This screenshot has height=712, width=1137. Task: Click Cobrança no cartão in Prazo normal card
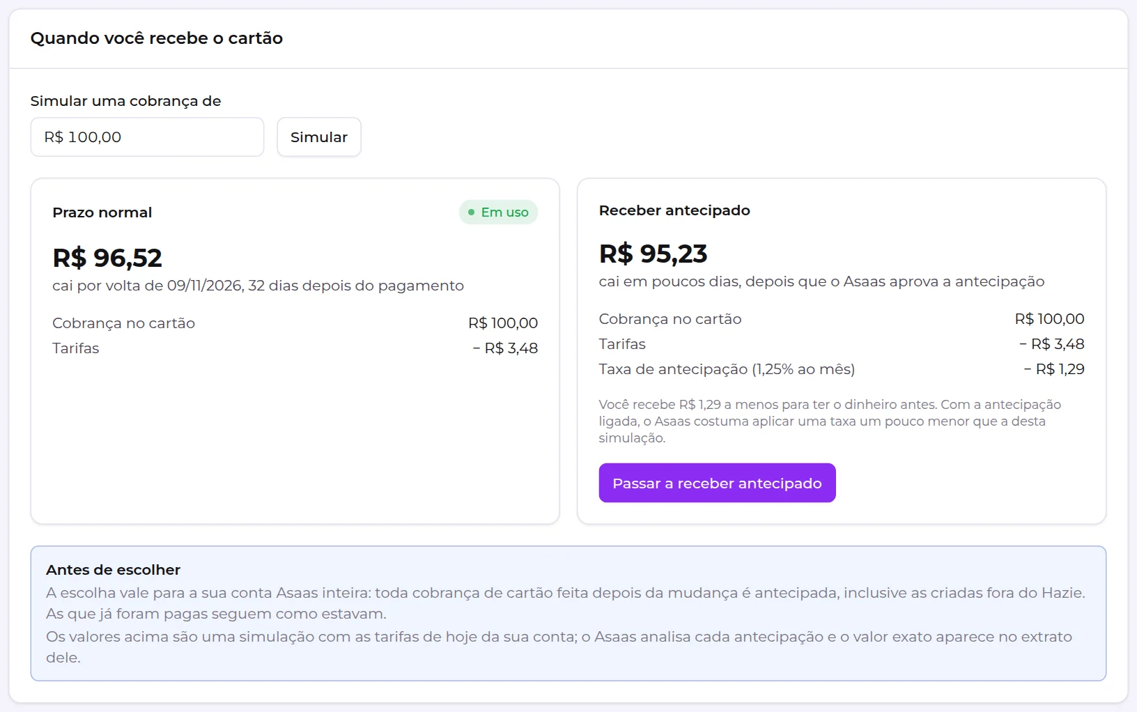(x=123, y=323)
